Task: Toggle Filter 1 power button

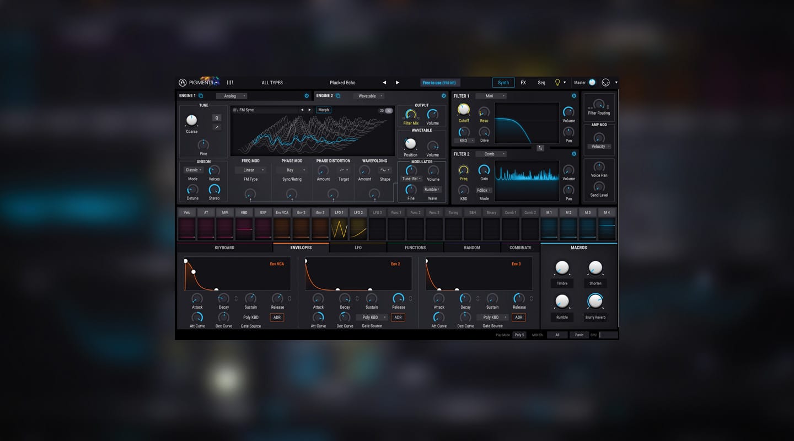Action: pos(574,96)
